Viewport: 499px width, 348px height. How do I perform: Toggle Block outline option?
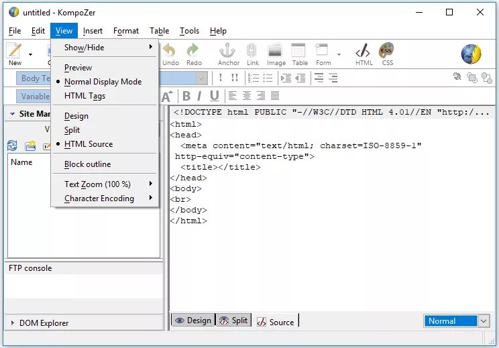(x=105, y=164)
